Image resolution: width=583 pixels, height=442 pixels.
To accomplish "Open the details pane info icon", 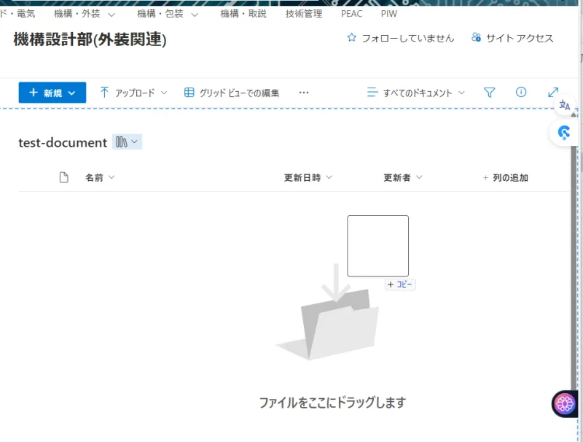I will tap(521, 92).
